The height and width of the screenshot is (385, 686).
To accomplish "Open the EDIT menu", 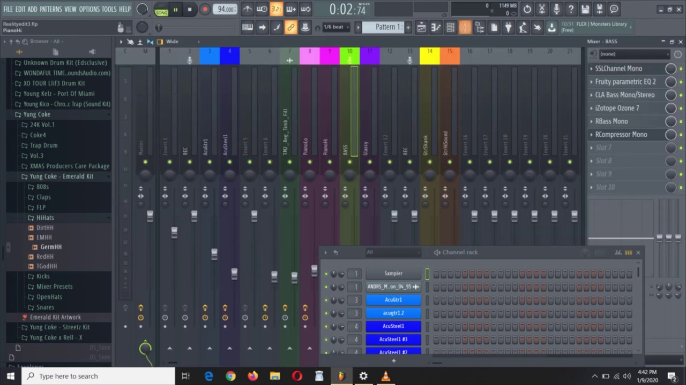I will (x=20, y=9).
